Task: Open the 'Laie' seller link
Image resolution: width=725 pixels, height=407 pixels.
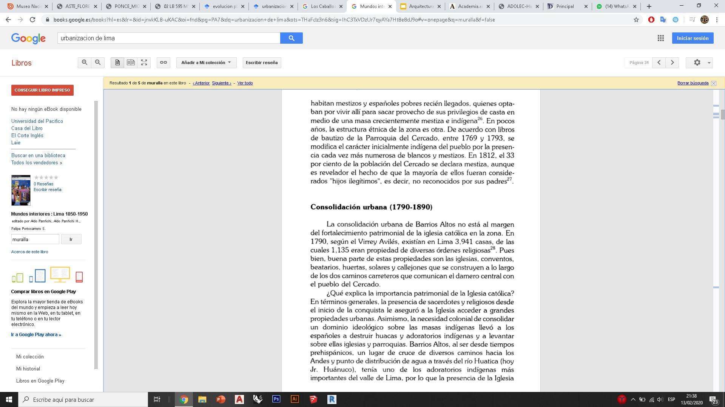Action: pos(16,142)
